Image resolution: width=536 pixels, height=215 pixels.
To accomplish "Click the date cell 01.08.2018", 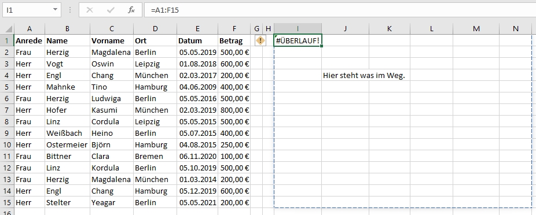I will click(197, 64).
